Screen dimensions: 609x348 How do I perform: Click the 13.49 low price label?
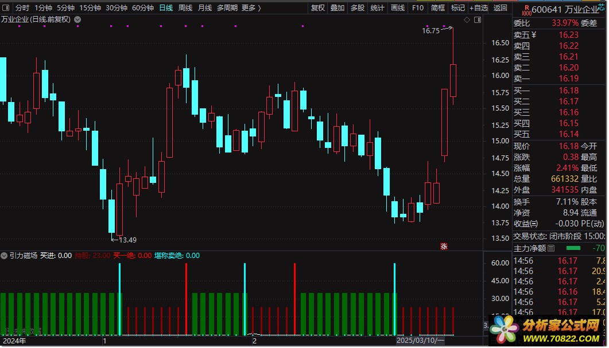point(127,240)
